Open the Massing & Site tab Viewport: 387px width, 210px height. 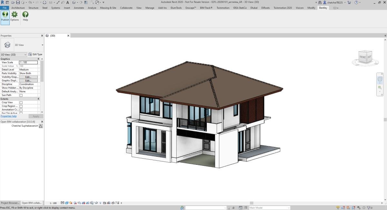coord(108,8)
